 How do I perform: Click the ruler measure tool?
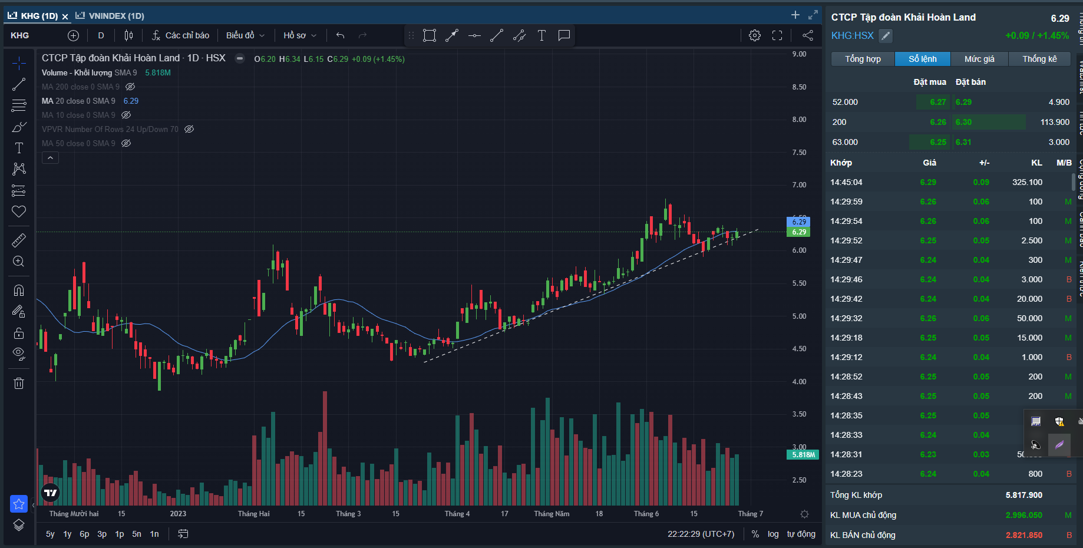click(x=19, y=240)
